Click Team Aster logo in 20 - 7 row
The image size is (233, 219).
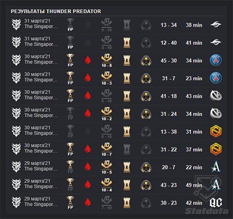[216, 167]
